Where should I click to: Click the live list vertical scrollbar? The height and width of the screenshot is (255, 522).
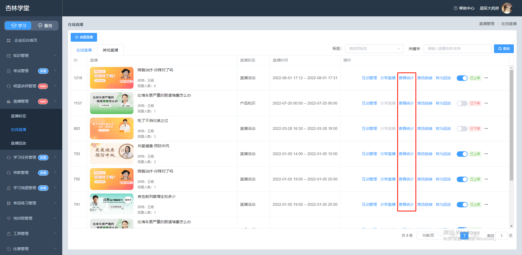[x=511, y=125]
